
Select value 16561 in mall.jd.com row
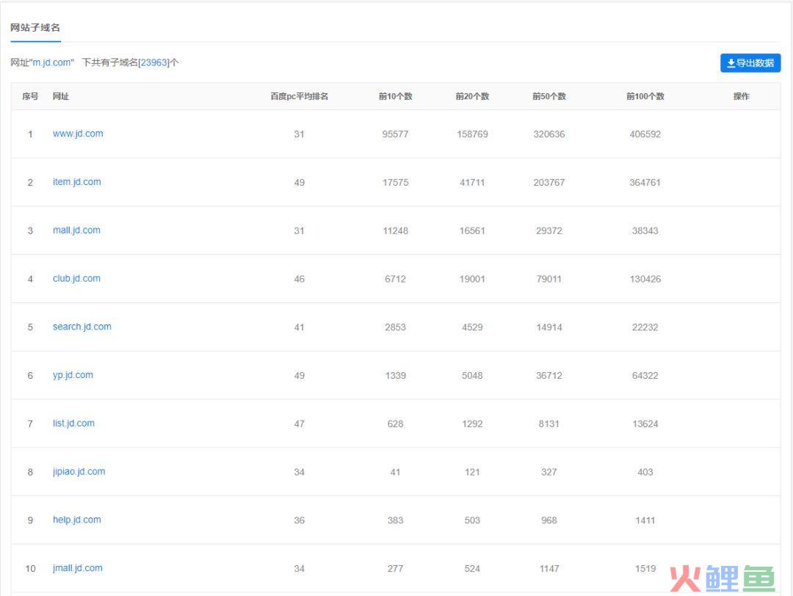tap(472, 231)
